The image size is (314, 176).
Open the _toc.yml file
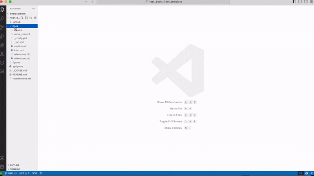coord(22,42)
